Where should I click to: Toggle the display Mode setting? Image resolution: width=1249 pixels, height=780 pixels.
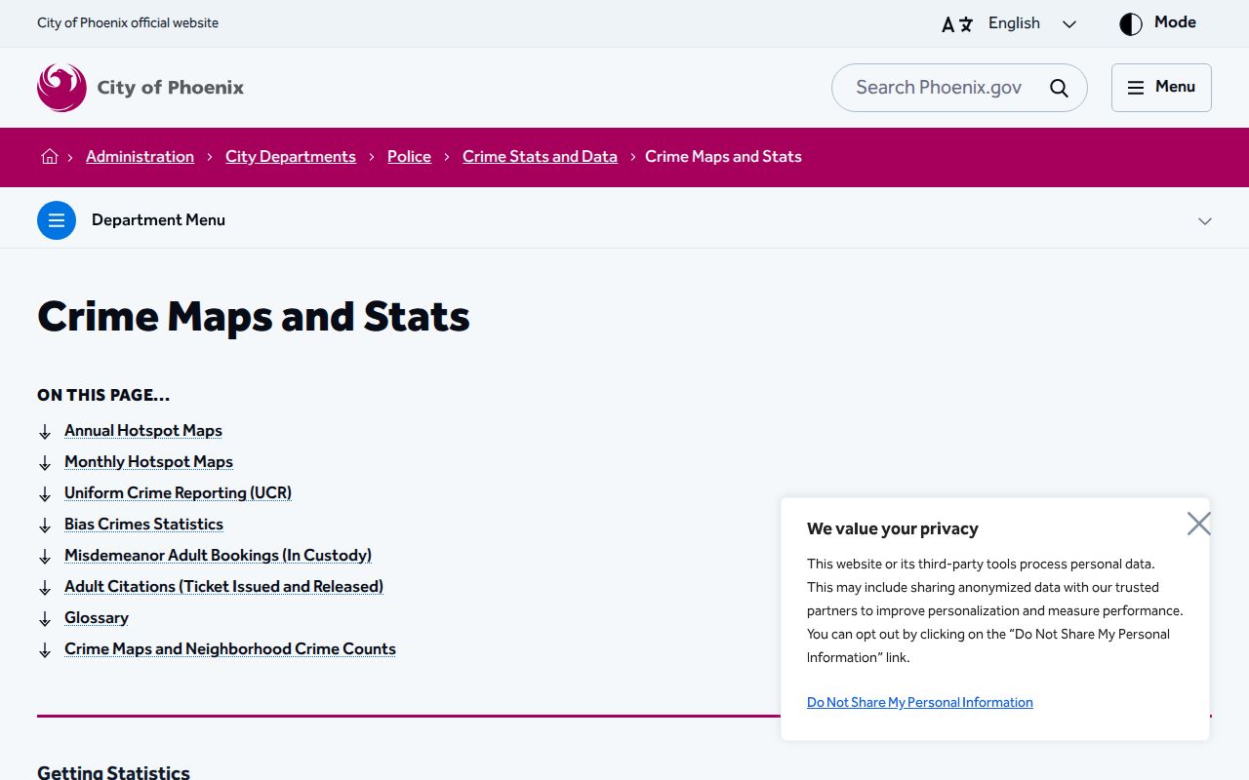(x=1157, y=23)
